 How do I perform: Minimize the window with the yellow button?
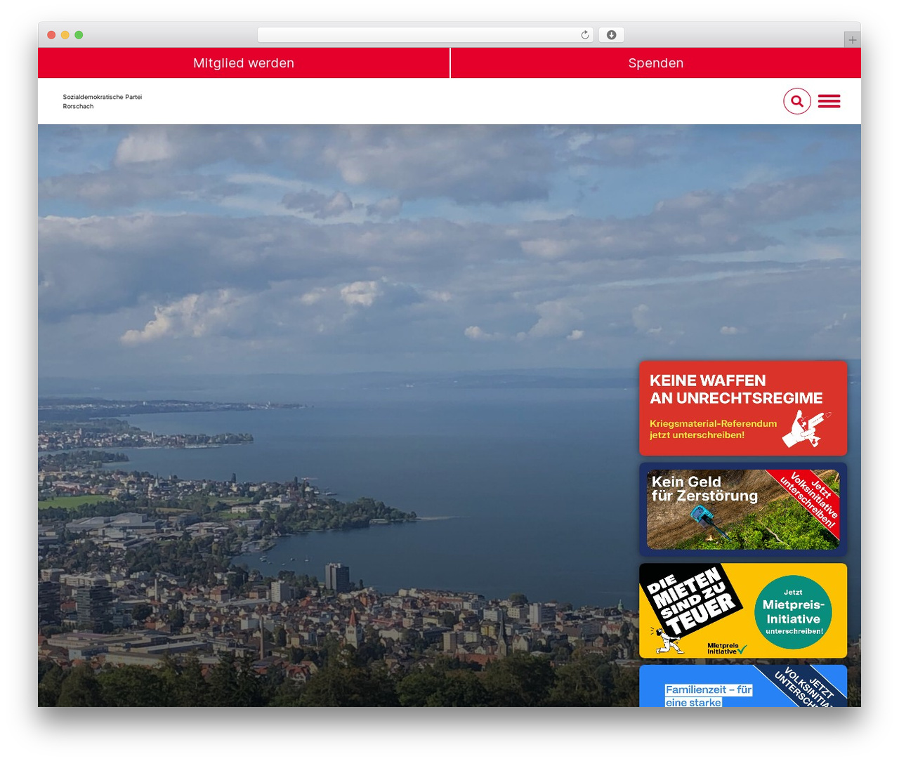(x=65, y=35)
